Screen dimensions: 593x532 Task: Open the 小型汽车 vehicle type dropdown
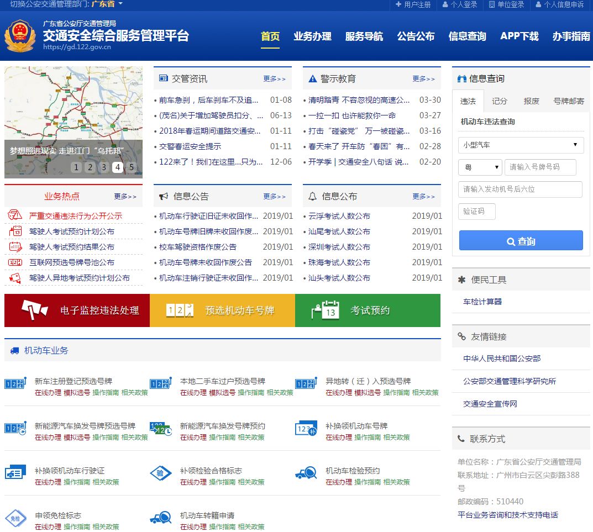[x=520, y=144]
